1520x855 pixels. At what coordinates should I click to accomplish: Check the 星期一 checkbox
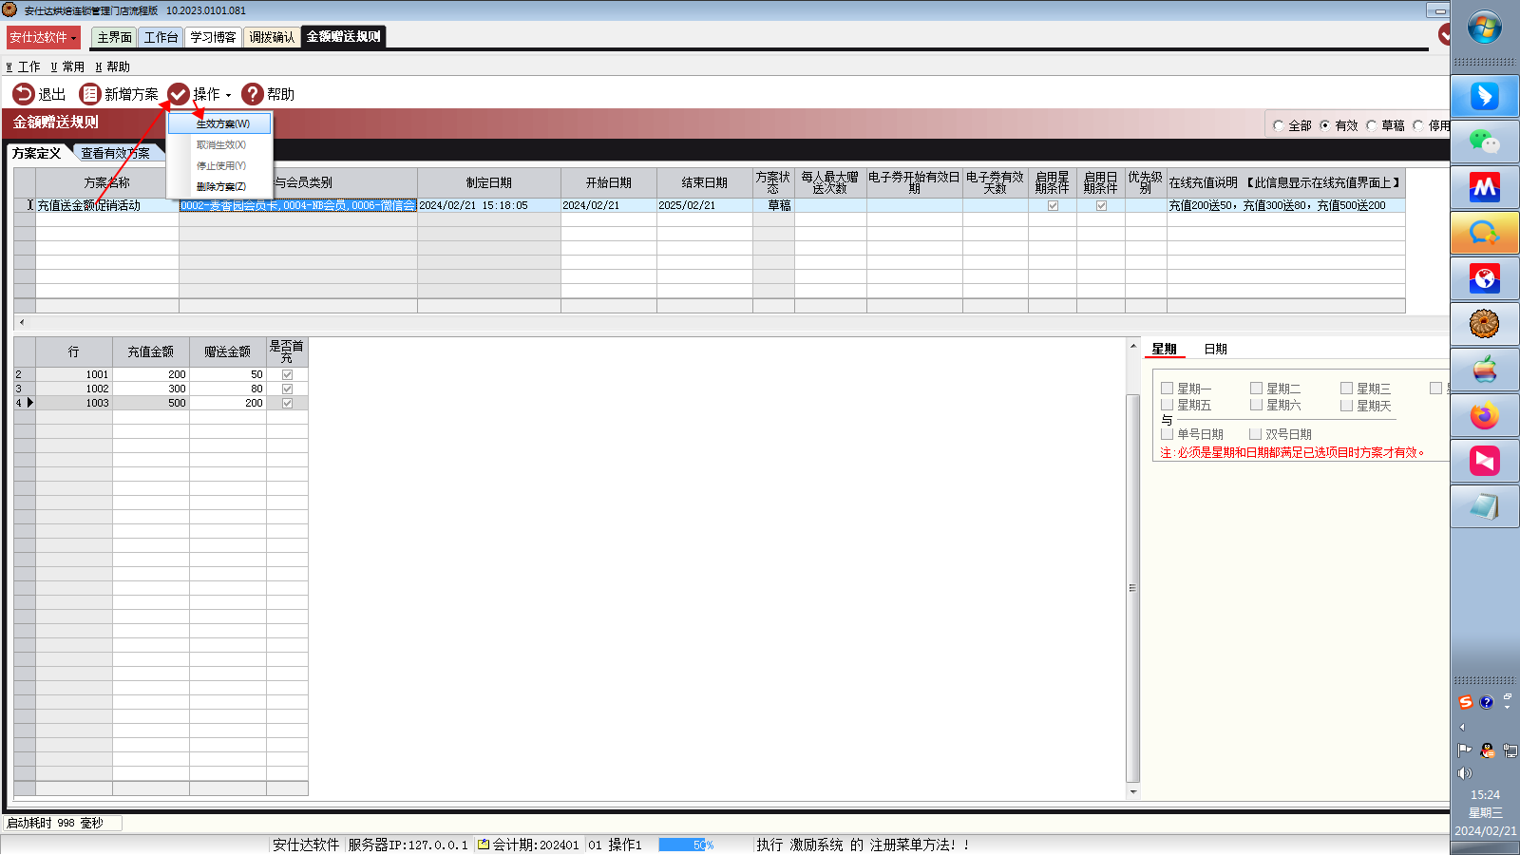tap(1168, 388)
